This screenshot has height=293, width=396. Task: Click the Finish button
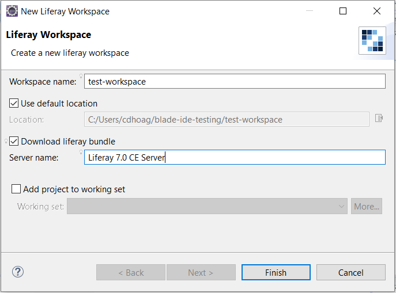click(276, 272)
